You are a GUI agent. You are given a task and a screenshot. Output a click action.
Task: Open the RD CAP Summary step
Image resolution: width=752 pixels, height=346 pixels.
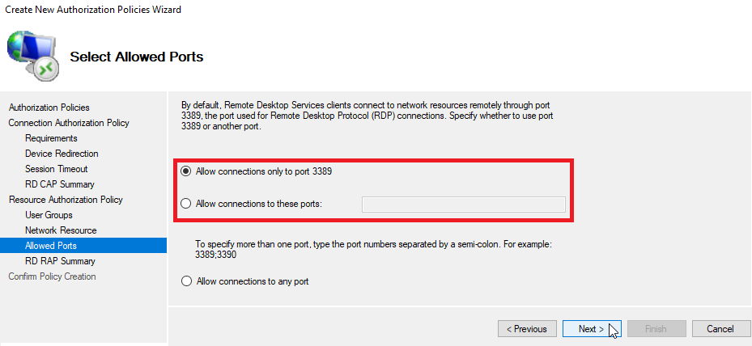click(x=59, y=184)
